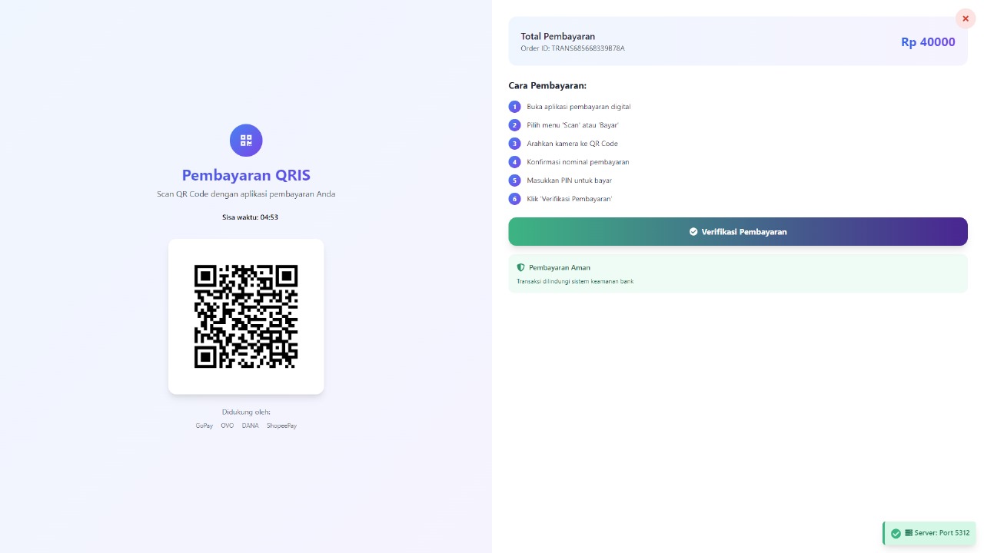Viewport: 984px width, 553px height.
Task: Click 'Masukkan PIN untuk bayar' text
Action: (x=570, y=180)
